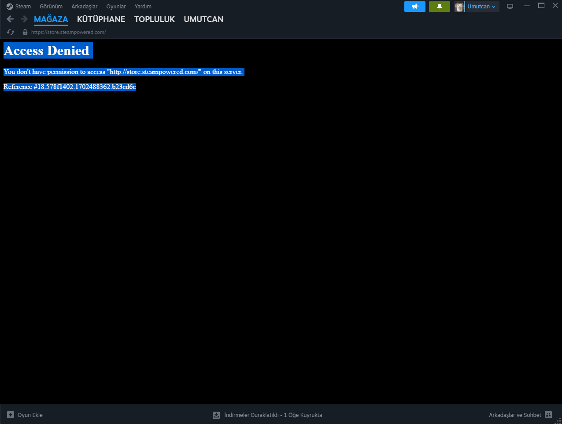The image size is (562, 424).
Task: Open the Steam menu
Action: (18, 7)
